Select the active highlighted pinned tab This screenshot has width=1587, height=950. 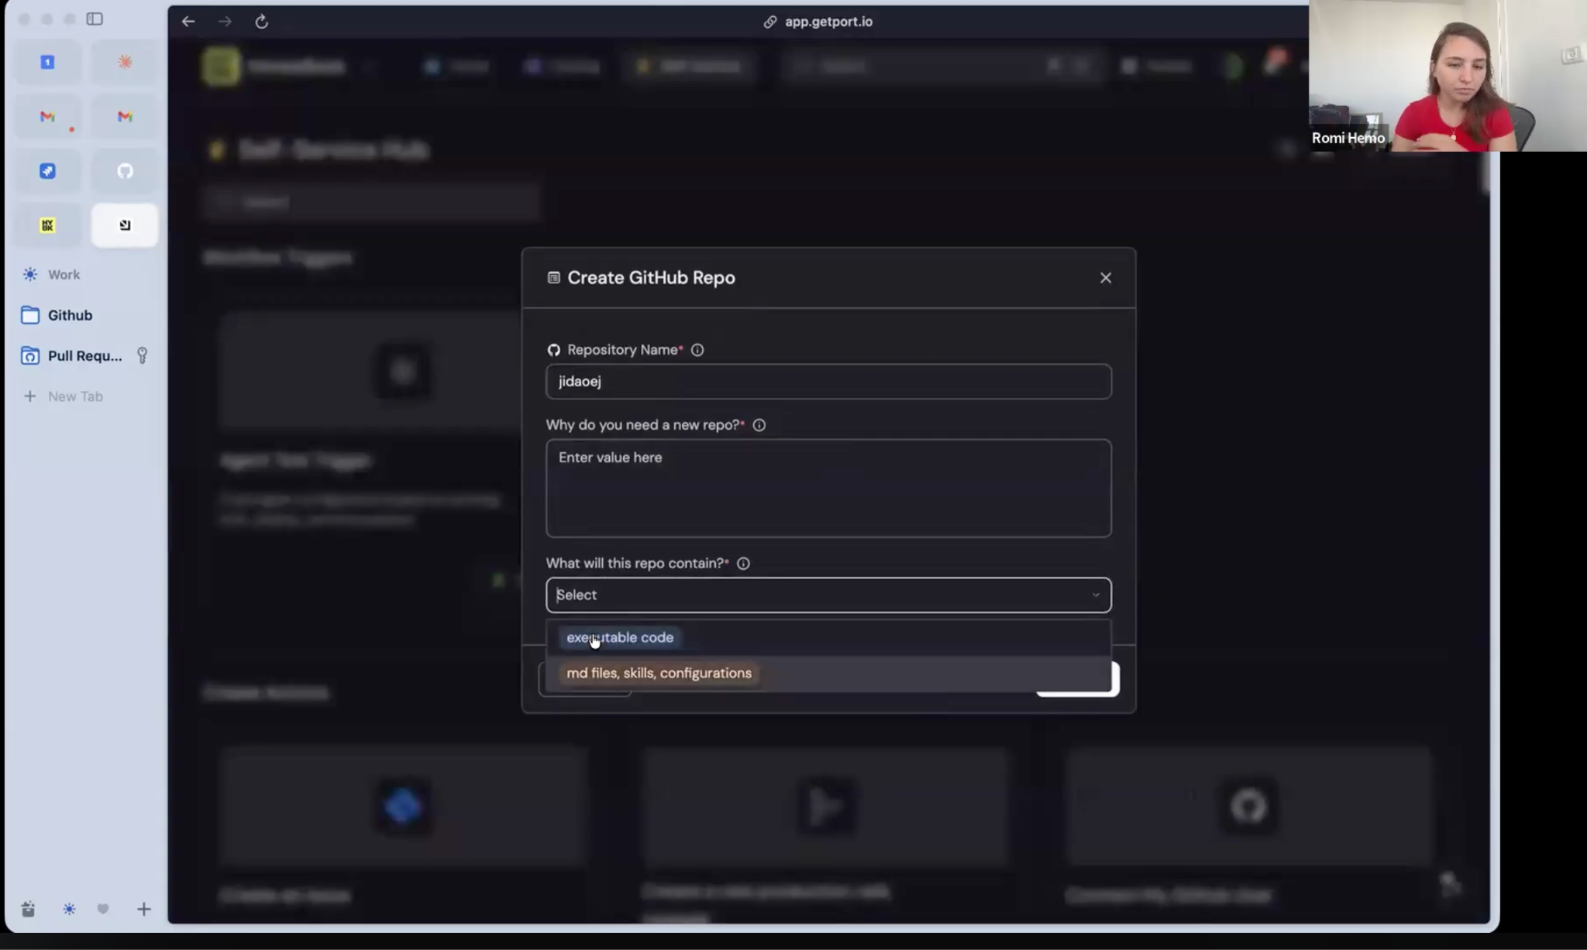125,225
